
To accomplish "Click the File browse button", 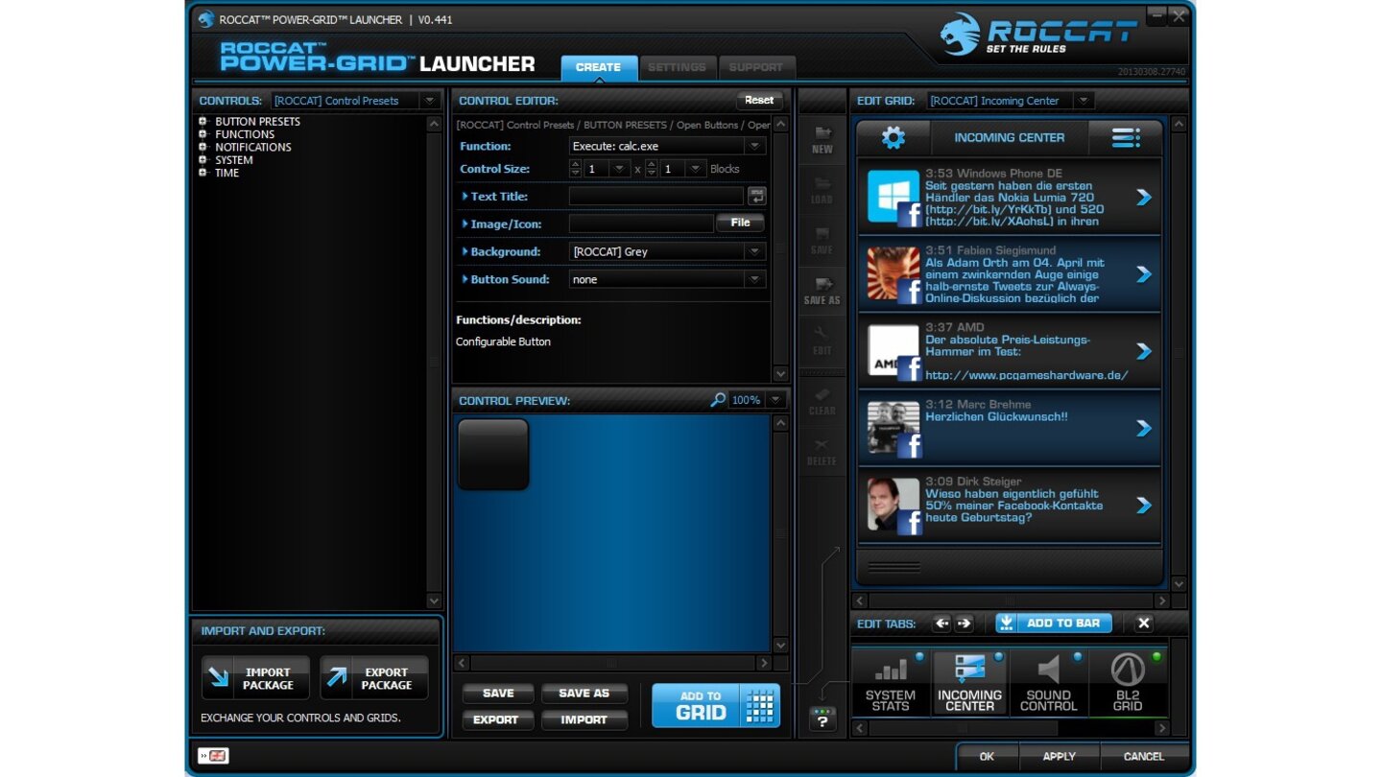I will click(x=740, y=223).
